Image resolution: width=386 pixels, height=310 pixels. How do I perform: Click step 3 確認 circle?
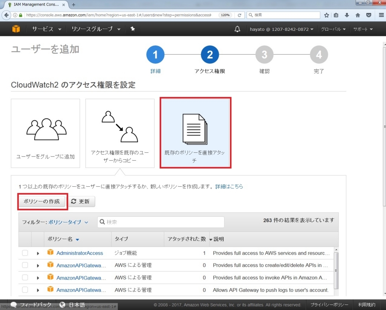[x=264, y=54]
